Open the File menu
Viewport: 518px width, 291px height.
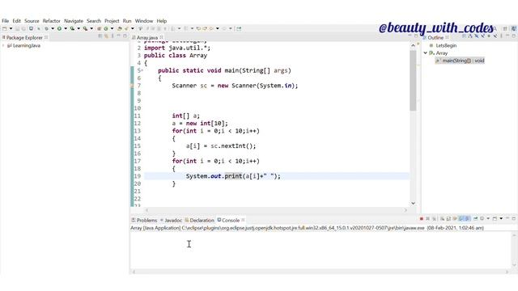6,21
